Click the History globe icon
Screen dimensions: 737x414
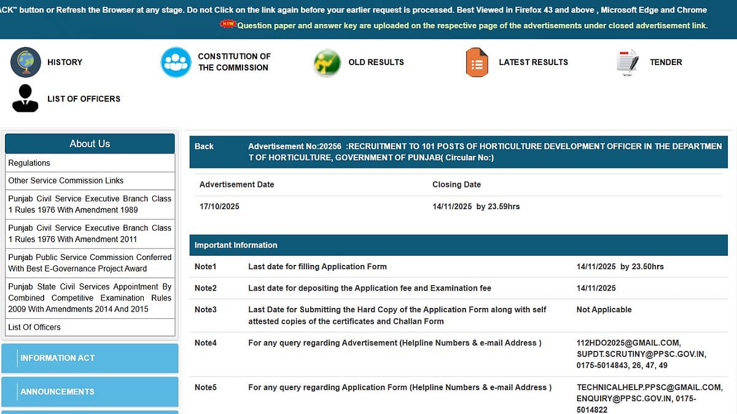click(x=26, y=62)
